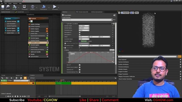Toggle Override Optimize Threshold checkbox
Screen dimensions: 182x102
pos(80,72)
